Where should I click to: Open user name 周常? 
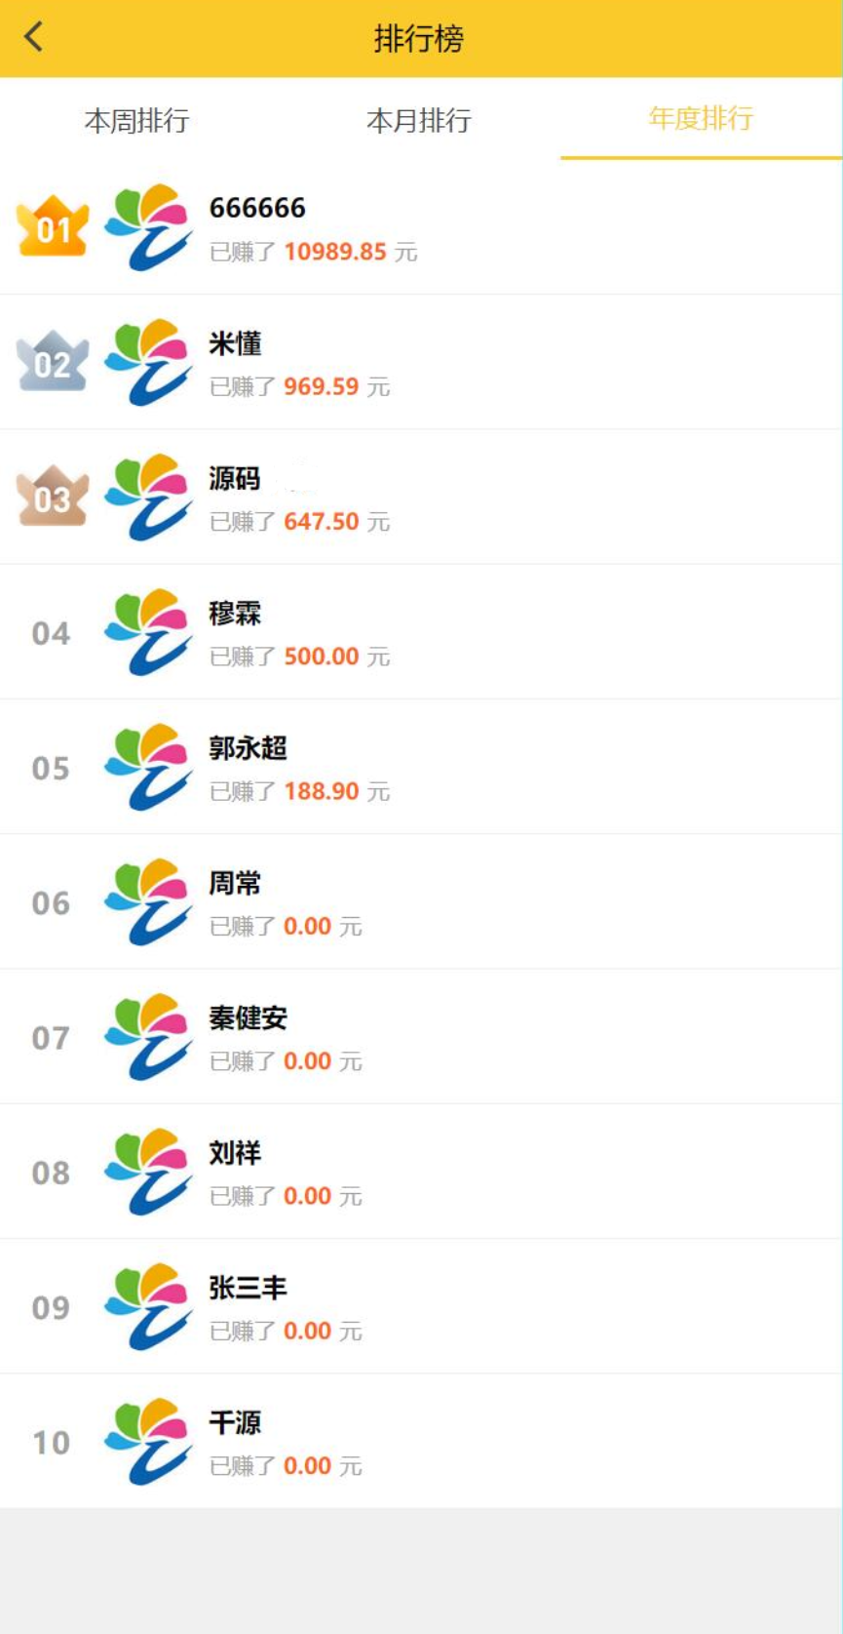(x=235, y=883)
